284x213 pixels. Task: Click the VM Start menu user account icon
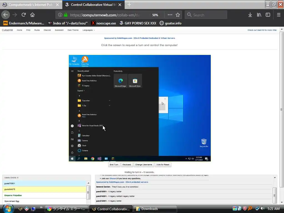pyautogui.click(x=72, y=126)
